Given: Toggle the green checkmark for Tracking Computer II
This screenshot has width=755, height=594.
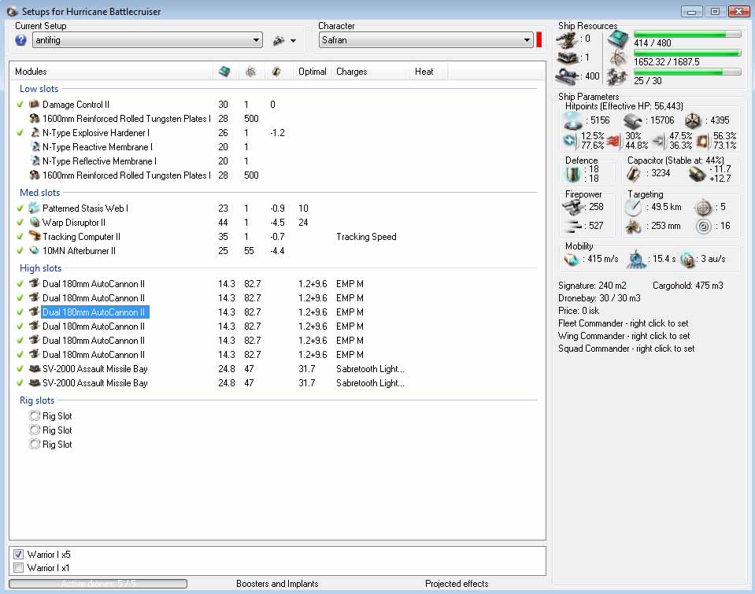Looking at the screenshot, I should [x=20, y=237].
